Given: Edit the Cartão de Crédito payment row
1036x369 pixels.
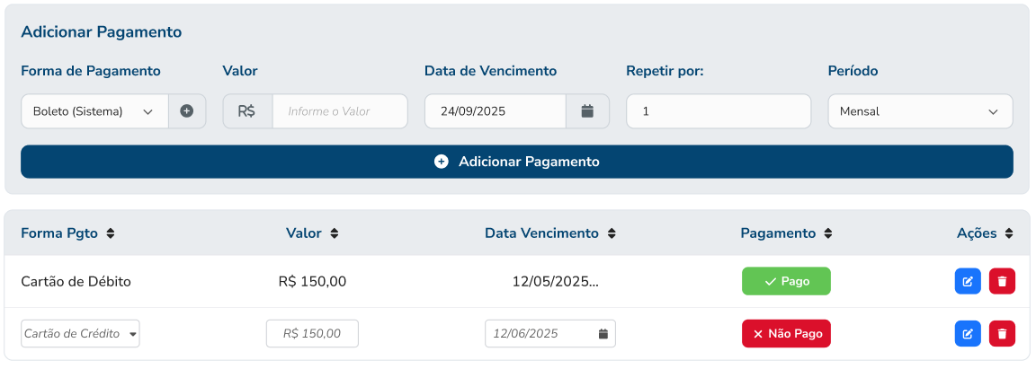Looking at the screenshot, I should [x=968, y=334].
